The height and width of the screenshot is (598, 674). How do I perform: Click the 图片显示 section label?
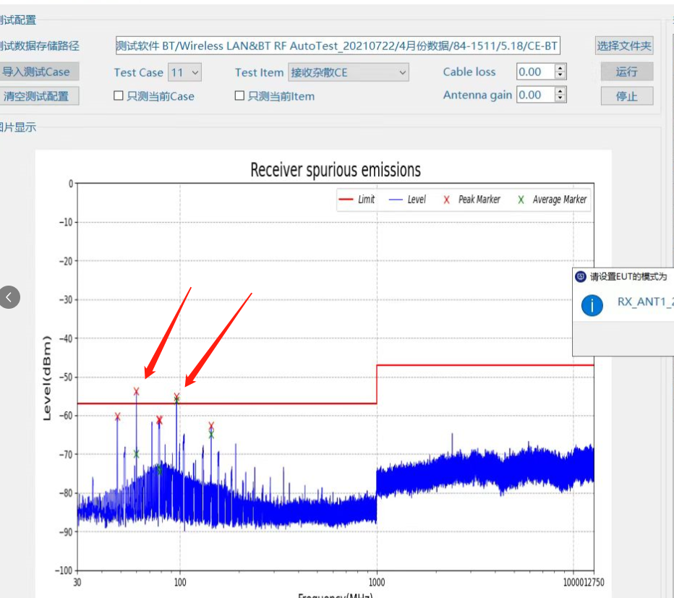(x=18, y=127)
